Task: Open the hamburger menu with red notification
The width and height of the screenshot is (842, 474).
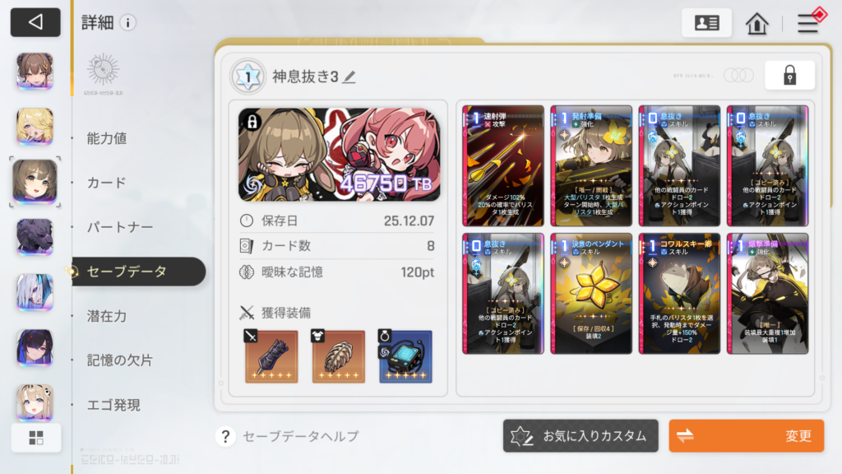Action: [809, 22]
